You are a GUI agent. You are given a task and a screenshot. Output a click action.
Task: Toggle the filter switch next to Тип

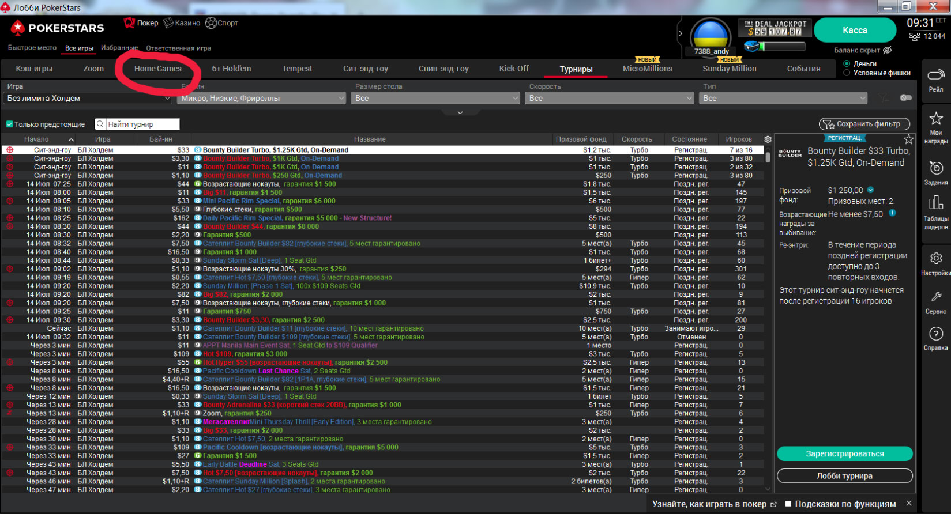906,98
